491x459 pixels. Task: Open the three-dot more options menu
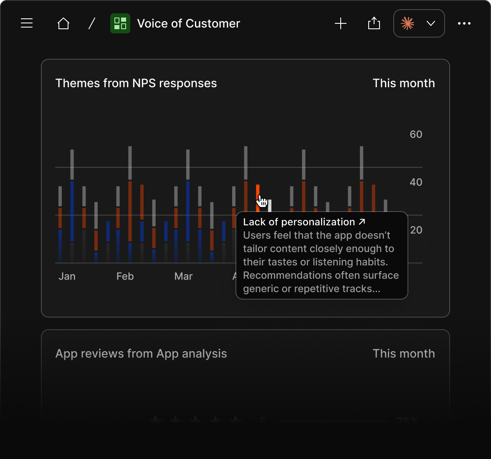(x=464, y=23)
